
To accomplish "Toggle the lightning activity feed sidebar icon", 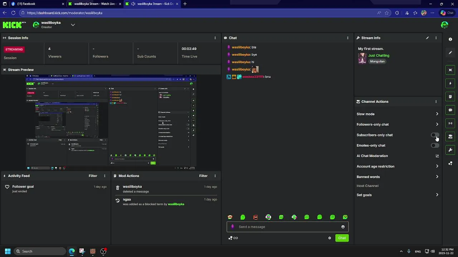I will [450, 83].
